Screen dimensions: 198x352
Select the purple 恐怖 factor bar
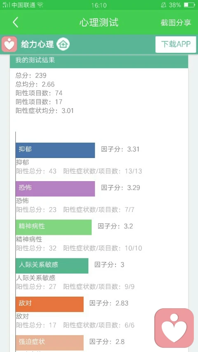click(55, 189)
